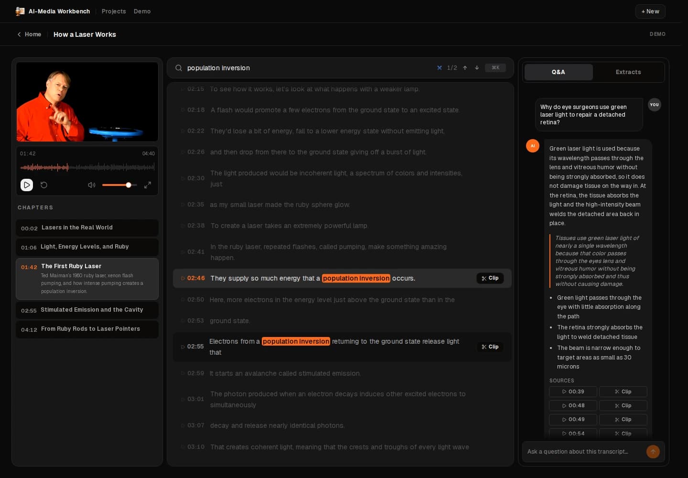
Task: Open chapter Stimulated Emission and the Cavity
Action: pyautogui.click(x=87, y=310)
